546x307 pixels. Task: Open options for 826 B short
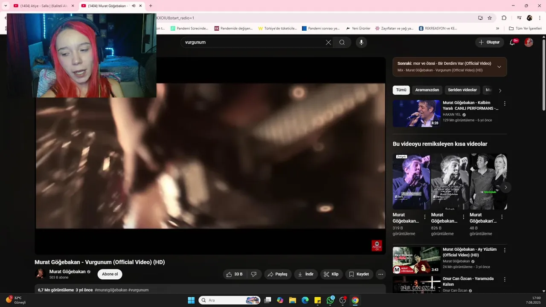[x=463, y=217]
